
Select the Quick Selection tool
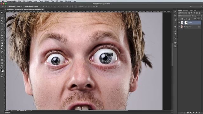[2, 21]
